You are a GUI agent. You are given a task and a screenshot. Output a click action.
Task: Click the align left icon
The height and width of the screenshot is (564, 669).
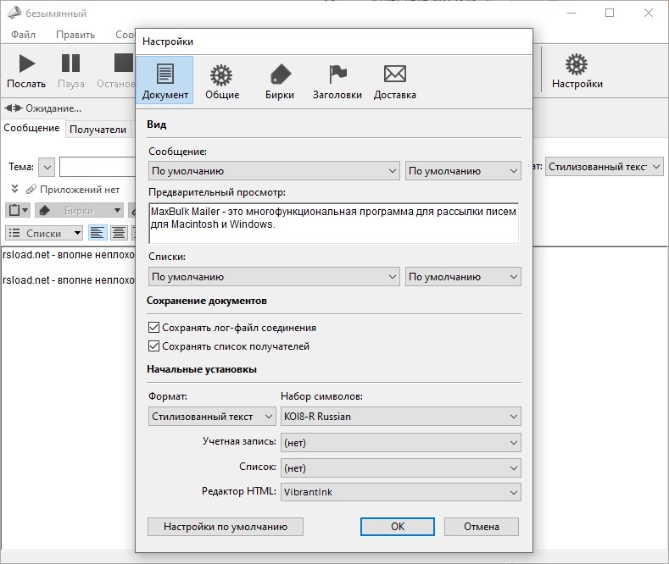click(x=98, y=233)
